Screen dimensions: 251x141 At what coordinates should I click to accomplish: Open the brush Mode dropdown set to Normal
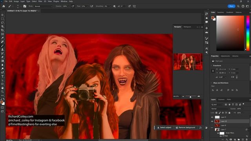43,6
